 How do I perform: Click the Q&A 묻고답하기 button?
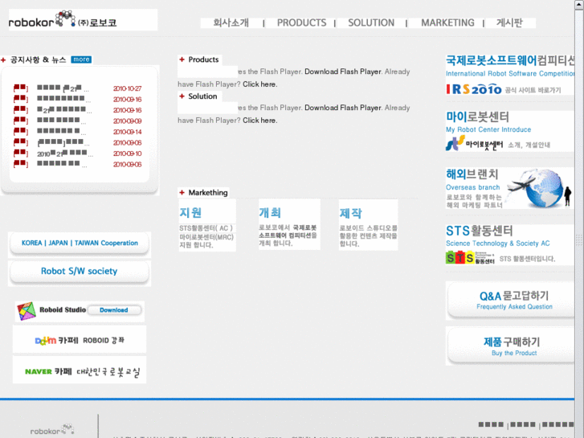(x=513, y=301)
